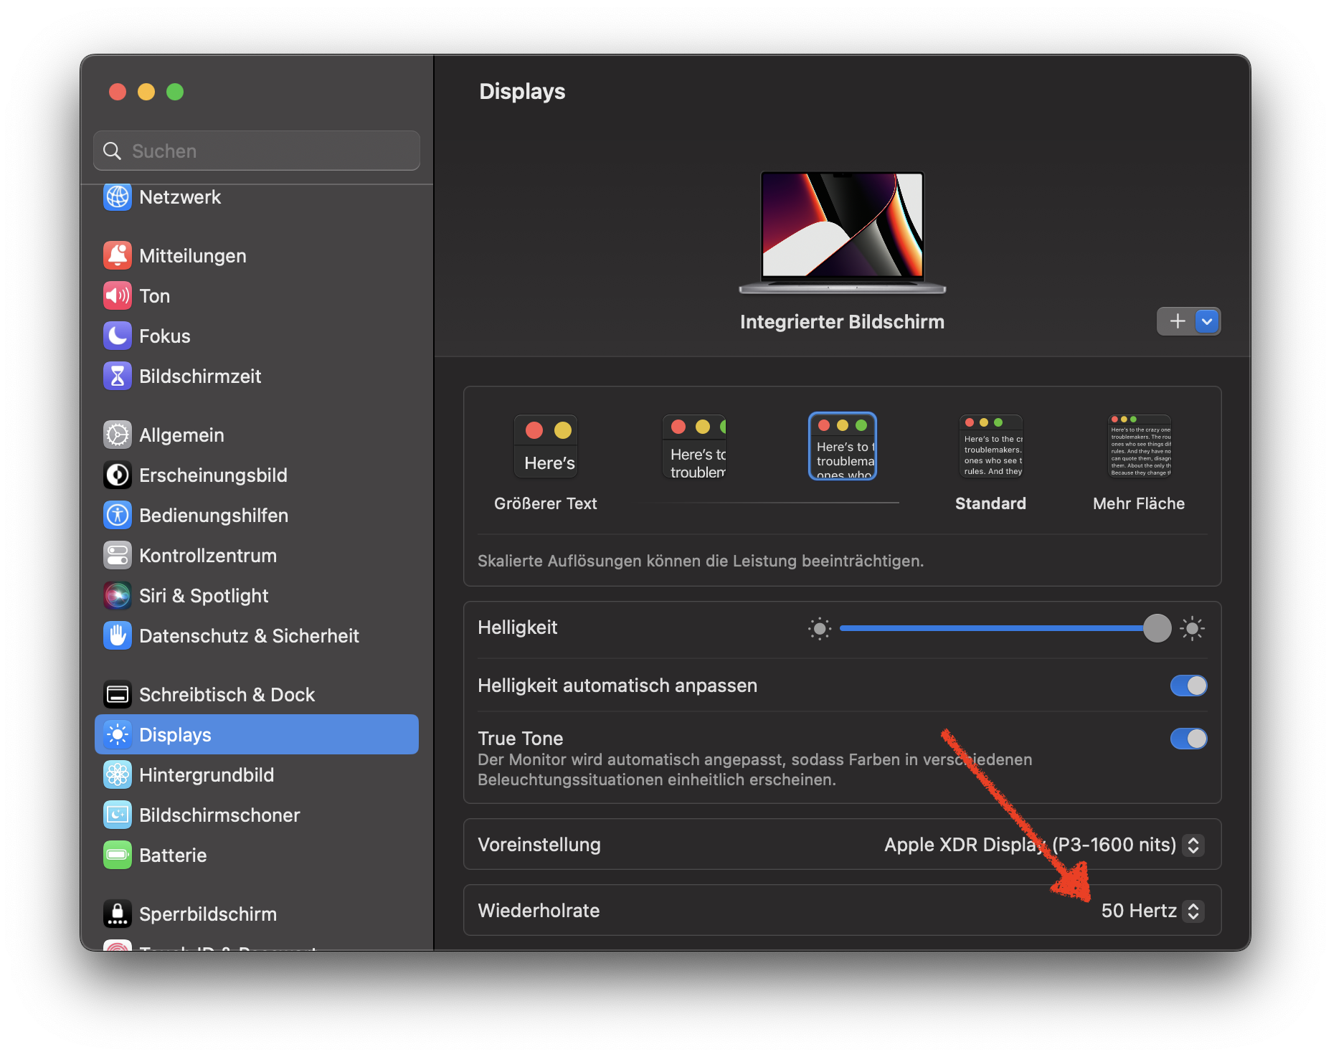
Task: Click the Datenschutz hand icon
Action: [118, 635]
